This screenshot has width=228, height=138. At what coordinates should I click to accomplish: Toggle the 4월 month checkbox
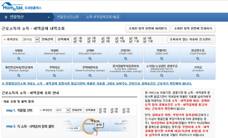point(117,38)
